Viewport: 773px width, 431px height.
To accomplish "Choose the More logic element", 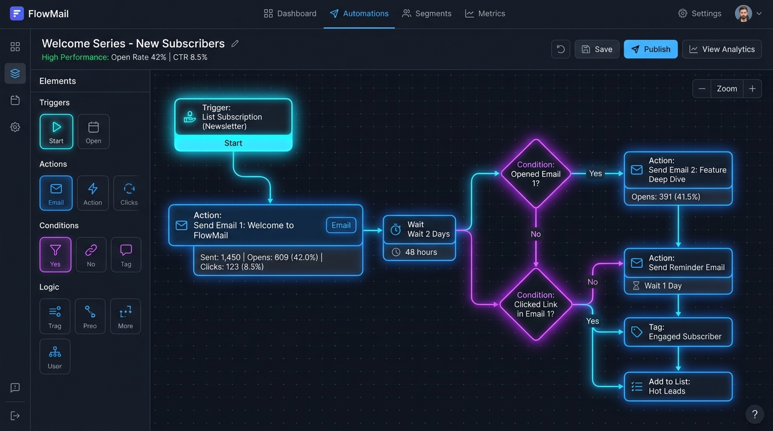I will (125, 316).
